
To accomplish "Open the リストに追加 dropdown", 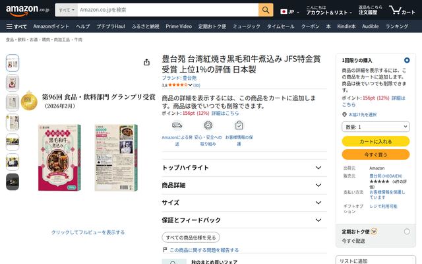I will (376, 261).
